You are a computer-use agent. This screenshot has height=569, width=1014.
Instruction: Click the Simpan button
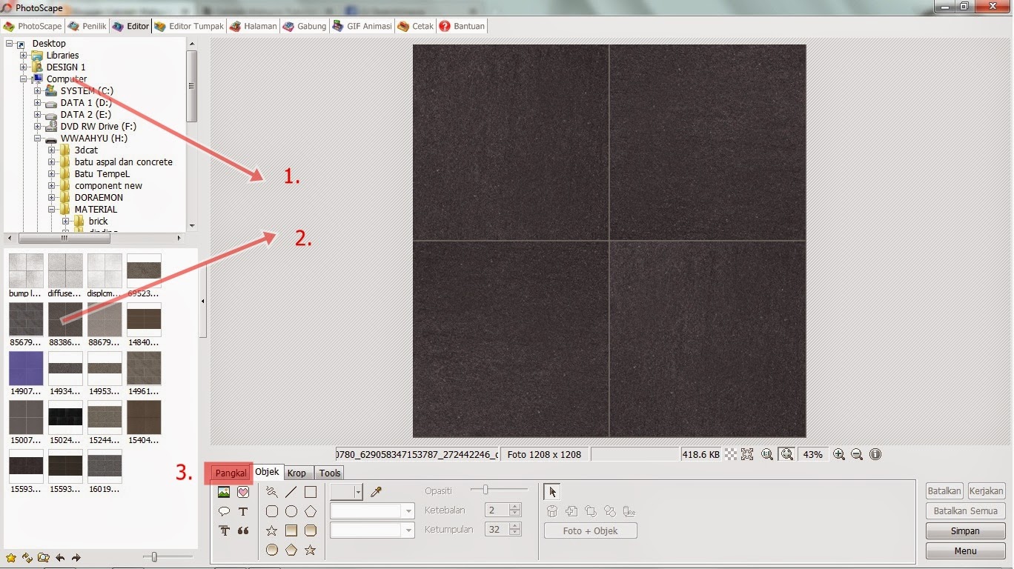click(x=964, y=530)
